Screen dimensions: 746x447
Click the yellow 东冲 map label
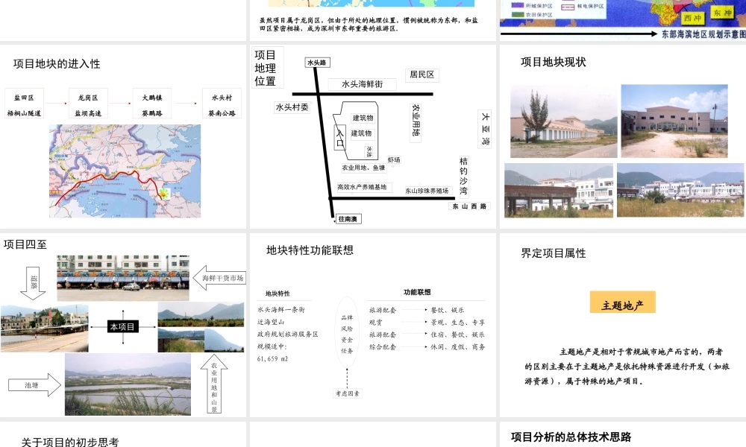click(x=722, y=13)
